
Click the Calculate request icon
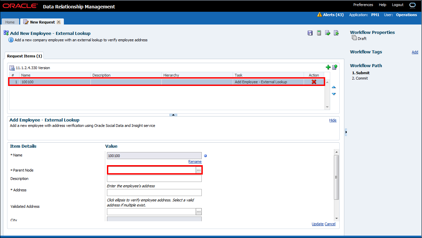(x=319, y=33)
